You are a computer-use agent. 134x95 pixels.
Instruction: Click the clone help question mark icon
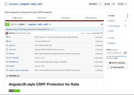(x=116, y=58)
